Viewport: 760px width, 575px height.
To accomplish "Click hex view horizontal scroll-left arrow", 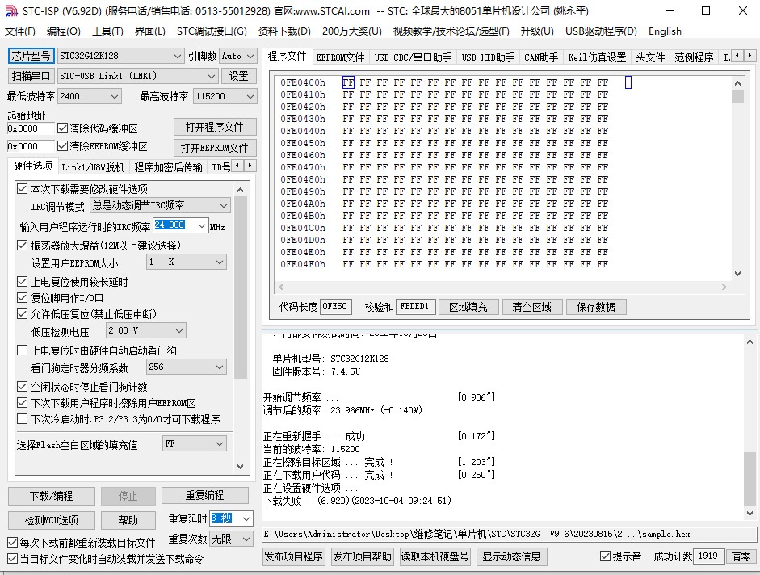I will (x=281, y=287).
